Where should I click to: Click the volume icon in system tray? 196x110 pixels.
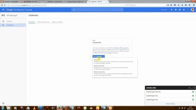[180, 108]
